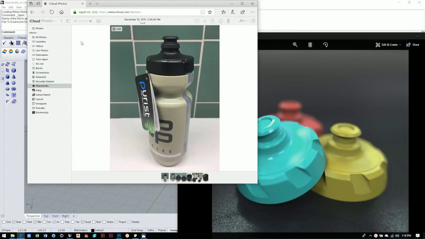Rotate the image in Photos app
425x239 pixels.
pos(325,45)
